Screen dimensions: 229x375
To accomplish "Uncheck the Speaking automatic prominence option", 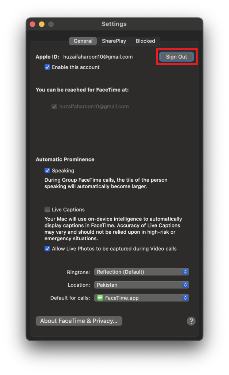I will point(47,171).
